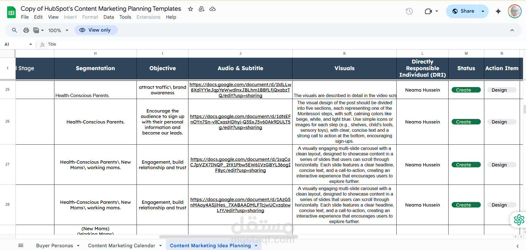Select the Audio & Subtitle header cell
526x250 pixels.
[x=240, y=68]
